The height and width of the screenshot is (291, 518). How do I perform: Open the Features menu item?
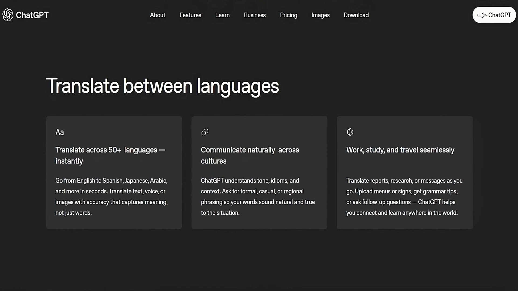(190, 15)
